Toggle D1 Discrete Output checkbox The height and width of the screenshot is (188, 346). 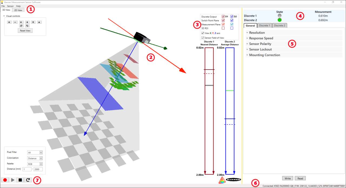(223, 17)
